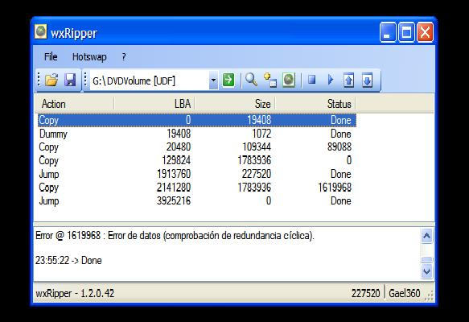This screenshot has height=322, width=469.
Task: Save with the floppy disk icon
Action: (70, 80)
